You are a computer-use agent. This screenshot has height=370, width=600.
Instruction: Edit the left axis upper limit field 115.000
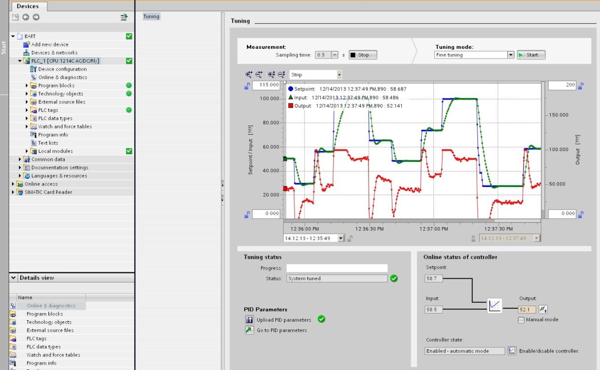pyautogui.click(x=266, y=85)
